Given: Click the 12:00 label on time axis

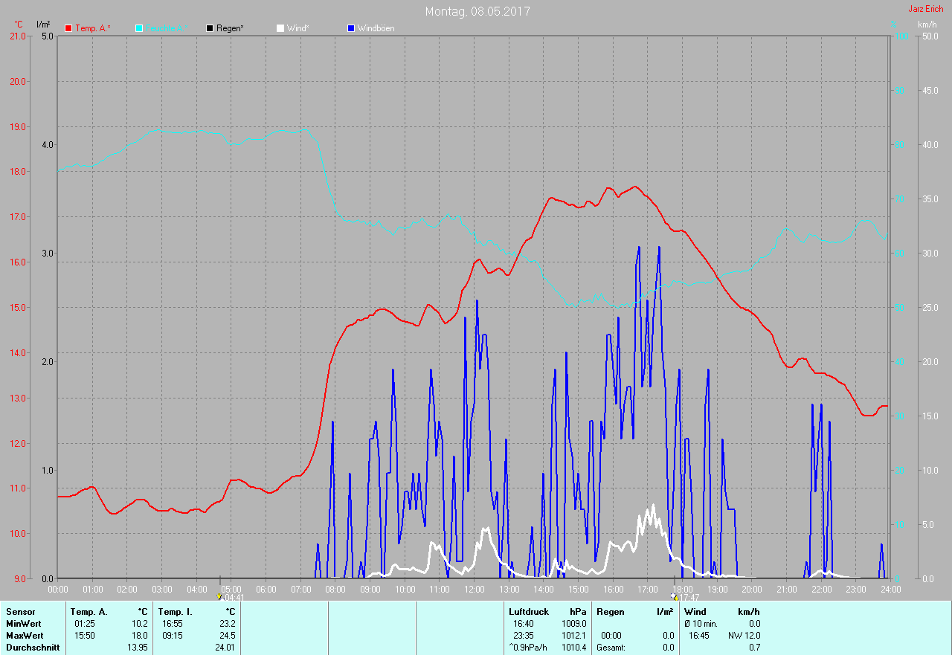Looking at the screenshot, I should (474, 590).
